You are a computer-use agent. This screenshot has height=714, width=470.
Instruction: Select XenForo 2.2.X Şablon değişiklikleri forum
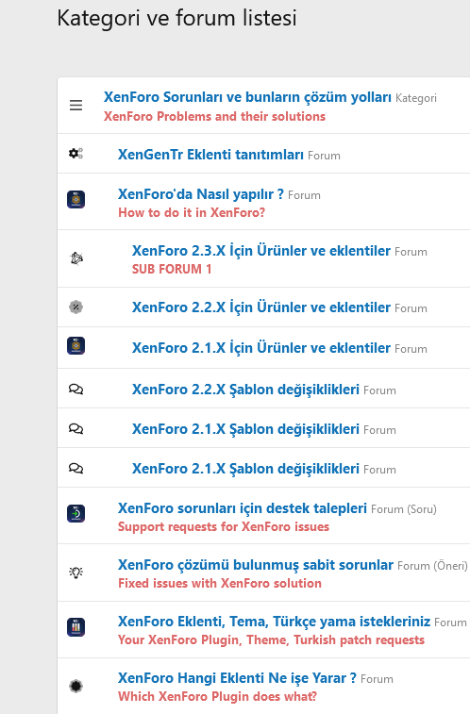(245, 390)
